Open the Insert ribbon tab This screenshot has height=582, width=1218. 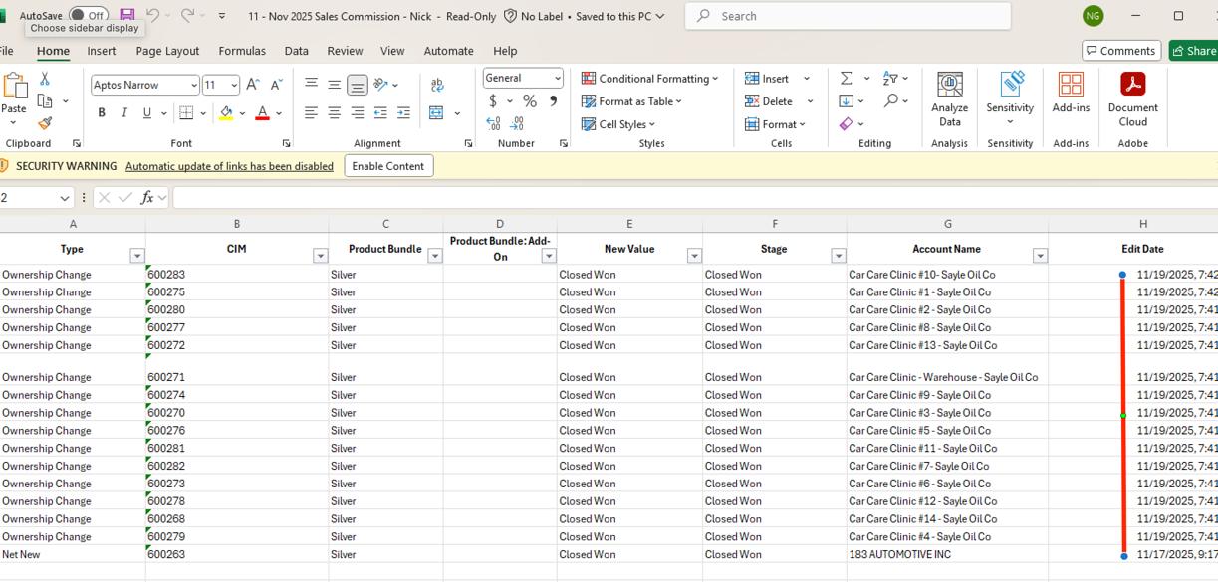(102, 51)
